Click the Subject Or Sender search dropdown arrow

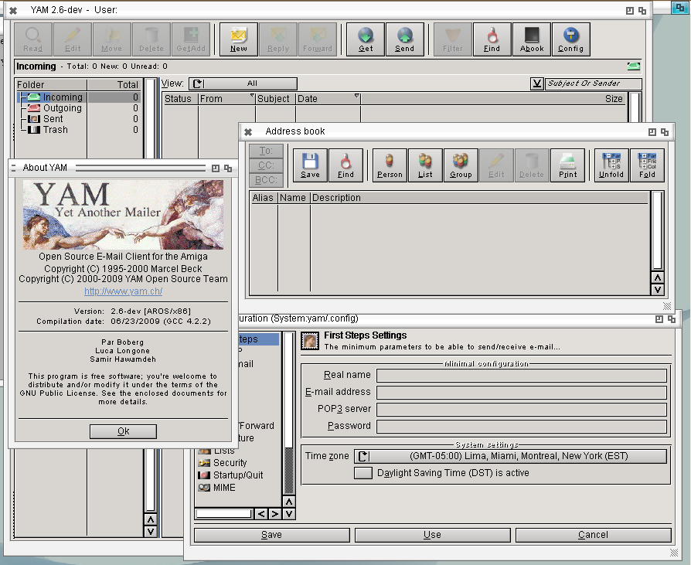pos(537,83)
